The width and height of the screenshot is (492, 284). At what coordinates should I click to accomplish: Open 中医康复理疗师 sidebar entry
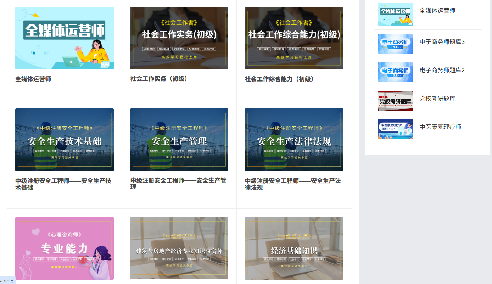pyautogui.click(x=440, y=127)
